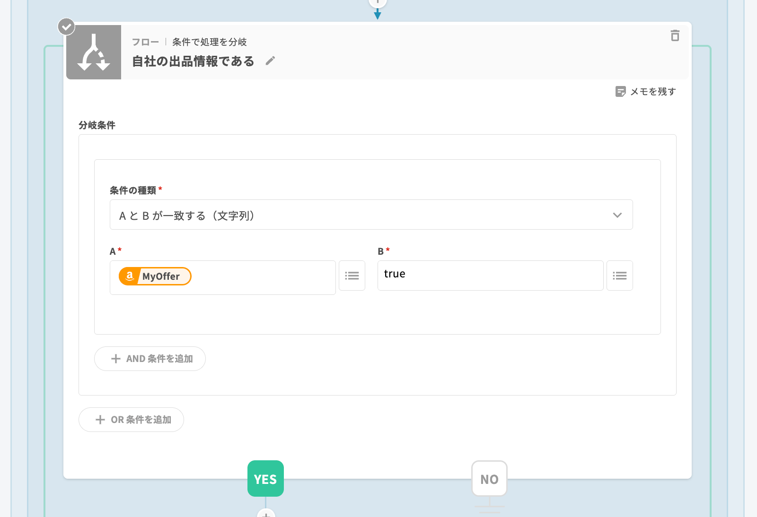Add a step below the YES branch
Screen dimensions: 757x517
pos(266,514)
